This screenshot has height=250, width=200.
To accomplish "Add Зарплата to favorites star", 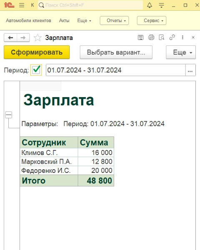I will click(x=37, y=38).
